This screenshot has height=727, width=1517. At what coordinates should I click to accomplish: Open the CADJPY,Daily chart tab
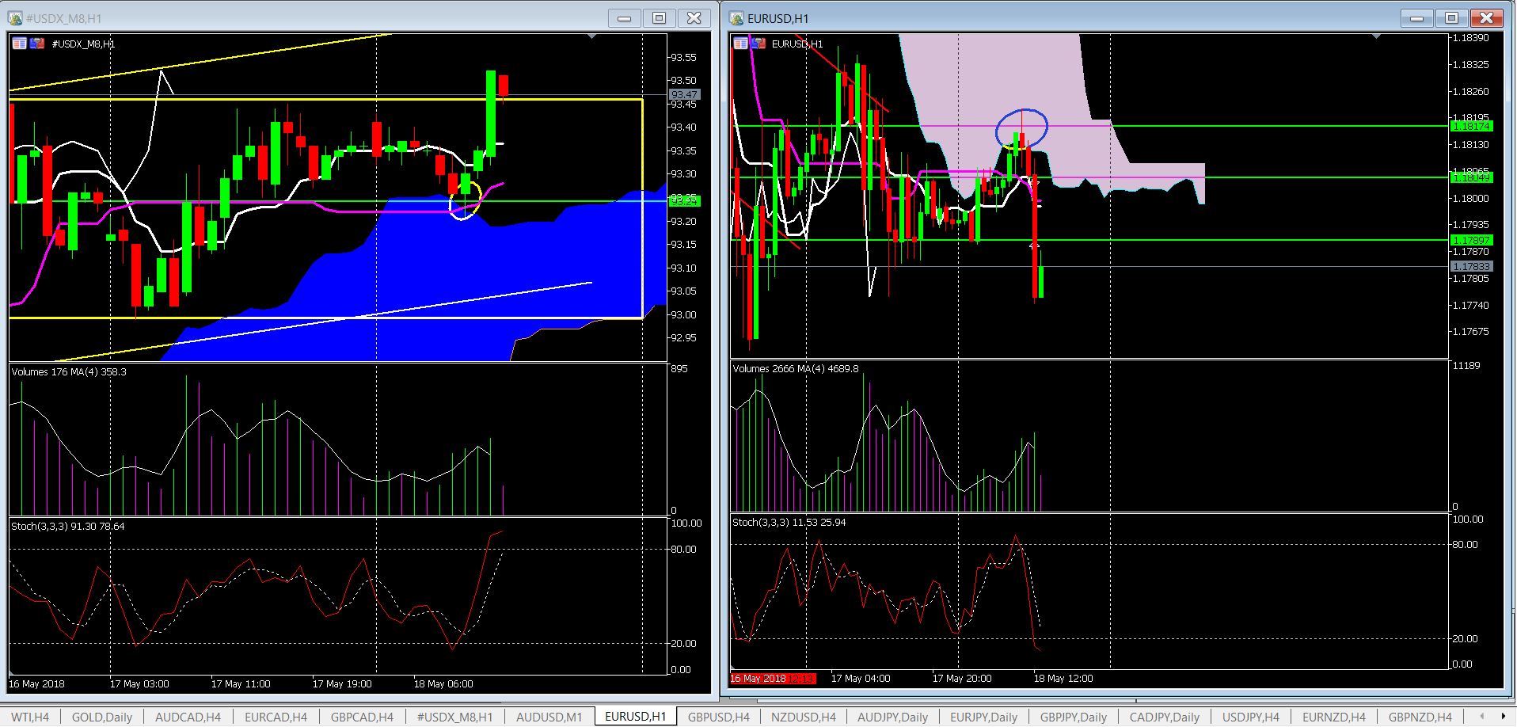pos(1164,717)
